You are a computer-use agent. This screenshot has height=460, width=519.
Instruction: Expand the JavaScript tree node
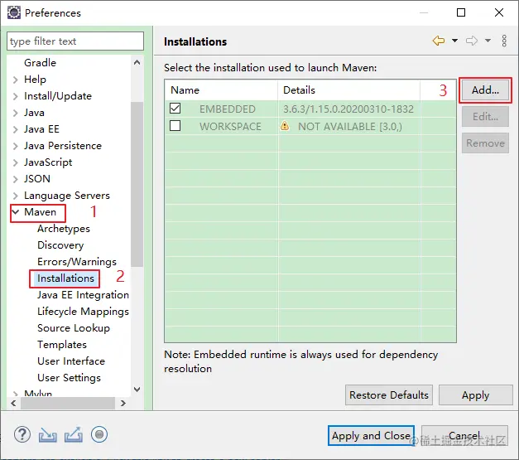click(x=15, y=162)
